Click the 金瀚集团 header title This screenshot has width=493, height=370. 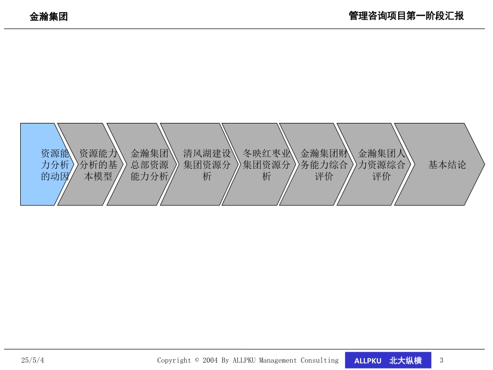pyautogui.click(x=49, y=17)
